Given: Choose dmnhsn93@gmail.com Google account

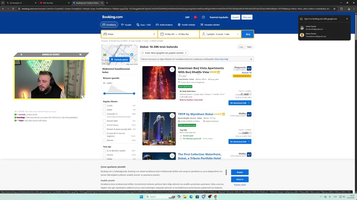Looking at the screenshot, I should (324, 28).
